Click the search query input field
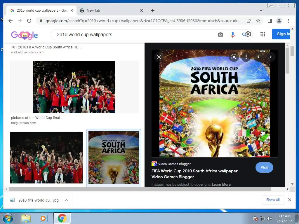This screenshot has width=299, height=224. click(x=133, y=34)
